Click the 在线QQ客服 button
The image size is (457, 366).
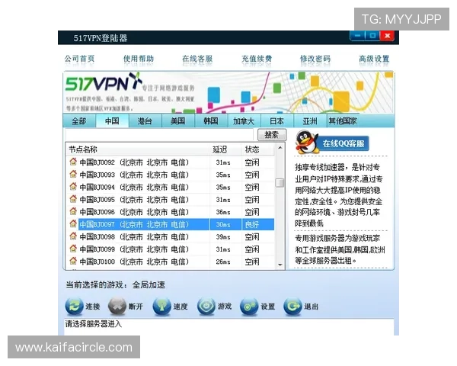pos(344,143)
